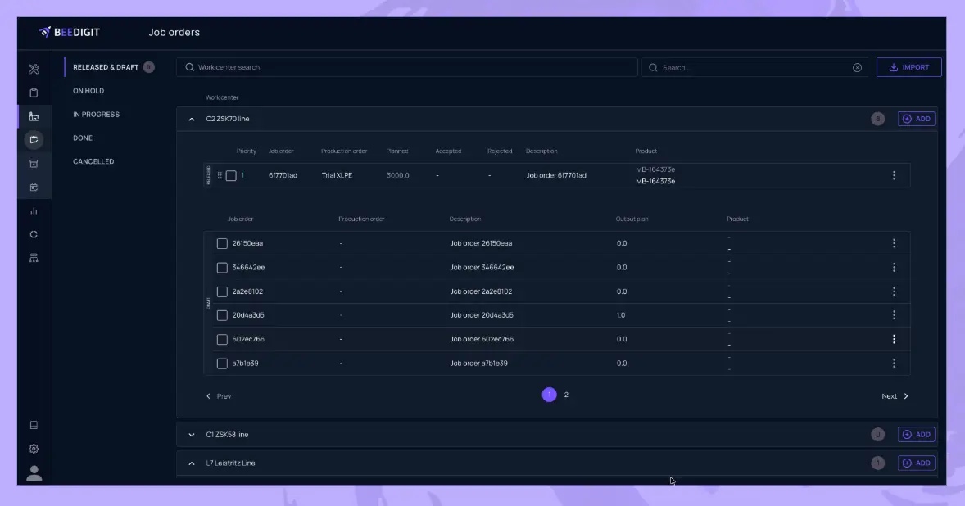This screenshot has height=506, width=965.
Task: Go to the Next page
Action: pos(895,396)
